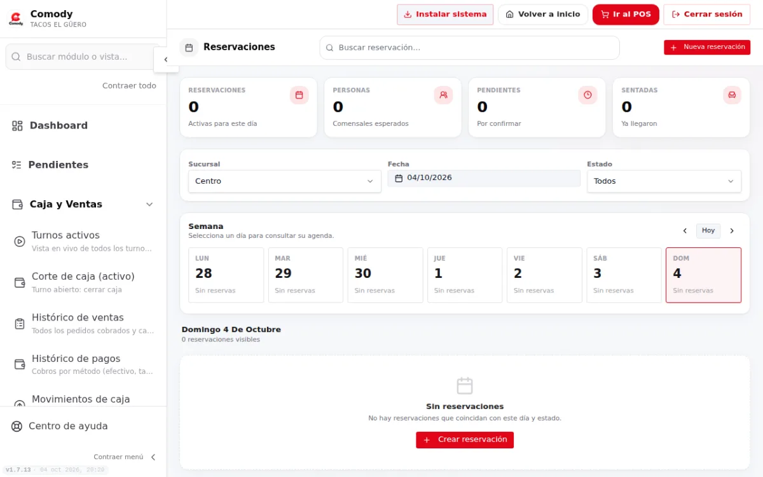Select the MIÉ 30 day card
Screen dimensions: 763x477
point(385,275)
